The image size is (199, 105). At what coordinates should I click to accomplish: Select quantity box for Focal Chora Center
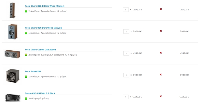tap(126, 53)
